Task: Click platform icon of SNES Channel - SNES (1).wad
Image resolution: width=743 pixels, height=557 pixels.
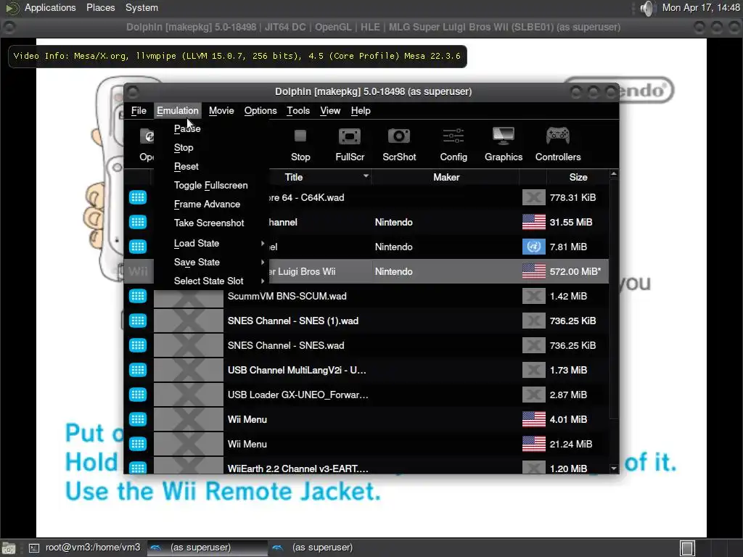Action: point(138,321)
